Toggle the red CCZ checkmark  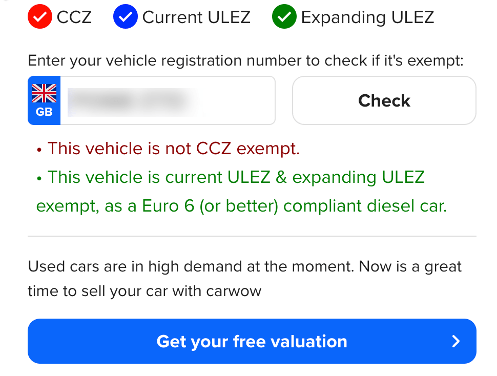[40, 17]
